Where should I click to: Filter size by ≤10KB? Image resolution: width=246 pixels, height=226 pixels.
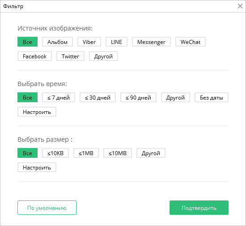55,153
